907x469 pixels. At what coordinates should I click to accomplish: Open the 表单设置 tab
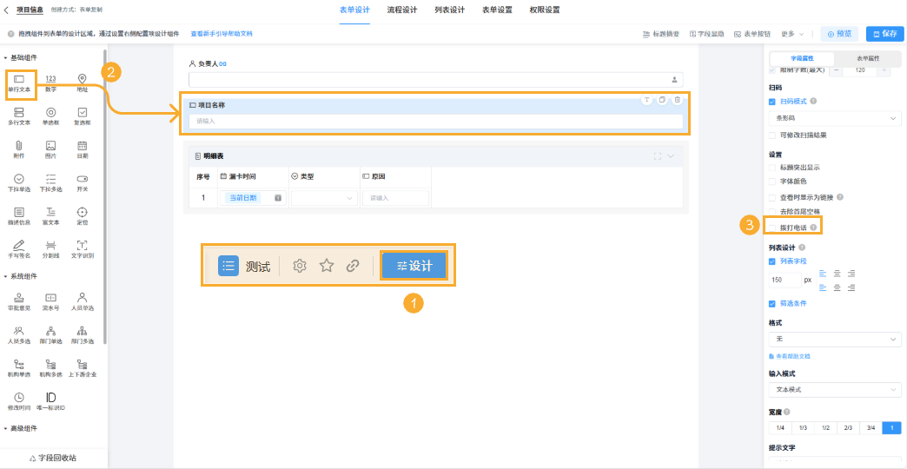point(497,10)
